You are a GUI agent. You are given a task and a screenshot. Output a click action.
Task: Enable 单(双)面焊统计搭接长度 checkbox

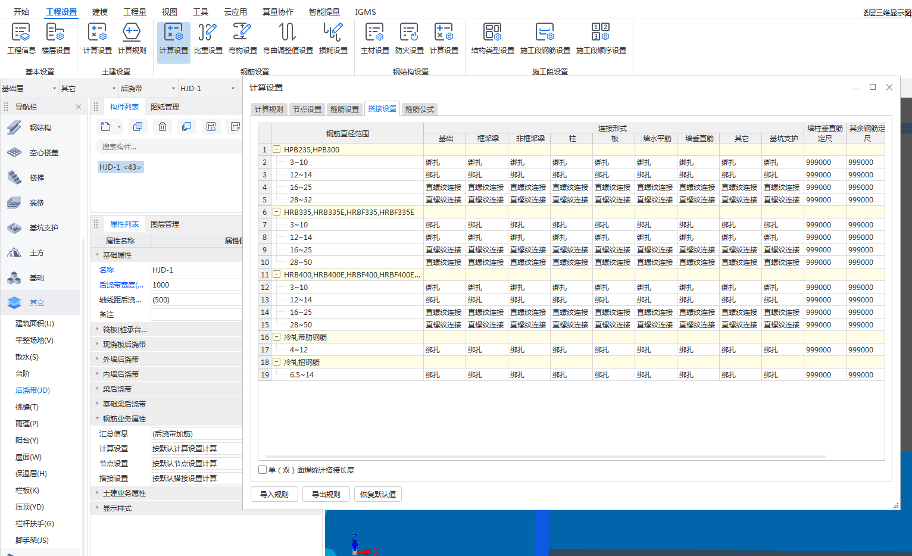point(263,470)
